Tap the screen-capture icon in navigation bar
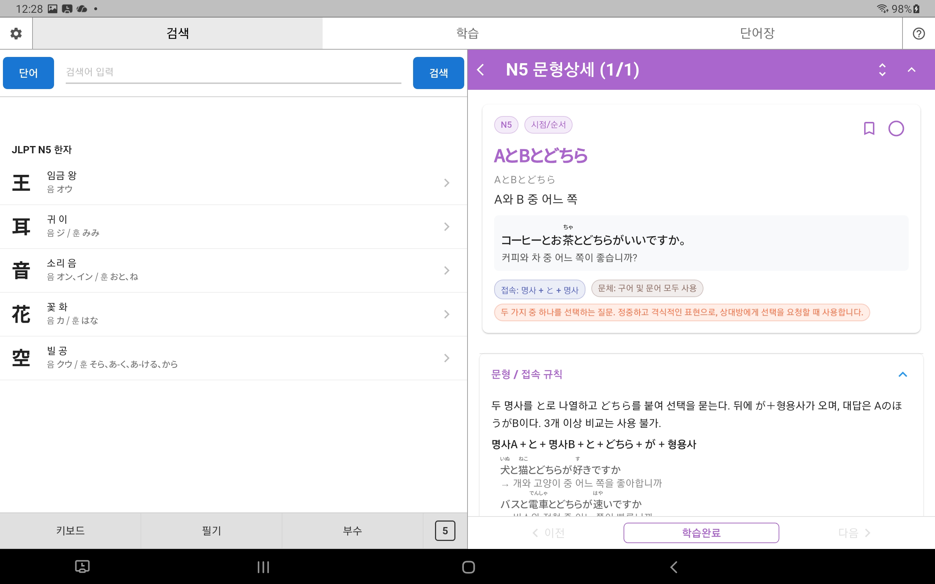The image size is (935, 584). 82,566
